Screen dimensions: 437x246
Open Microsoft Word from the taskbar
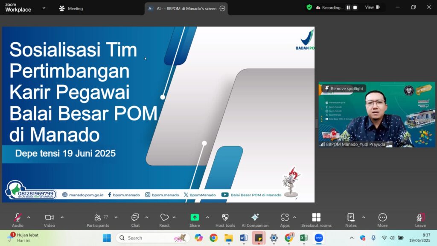244,238
